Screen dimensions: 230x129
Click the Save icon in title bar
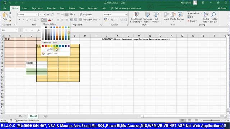(x=5, y=3)
